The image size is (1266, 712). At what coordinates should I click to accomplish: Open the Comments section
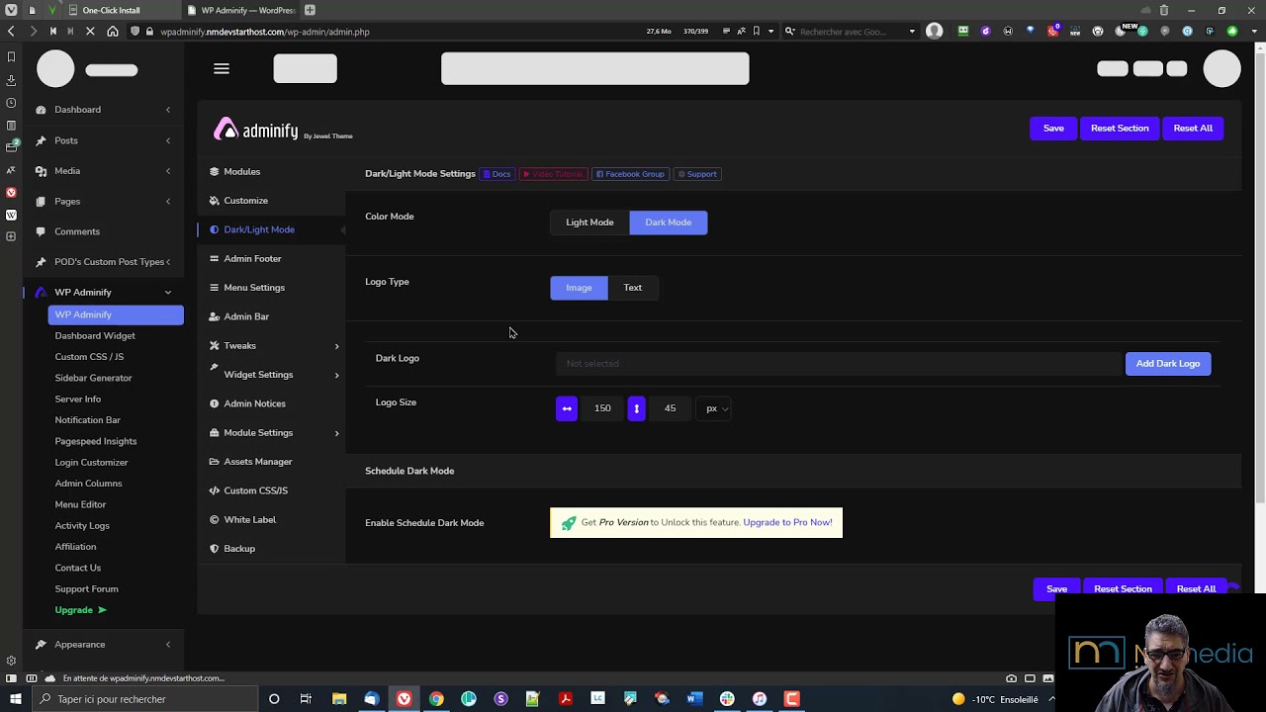pos(77,231)
